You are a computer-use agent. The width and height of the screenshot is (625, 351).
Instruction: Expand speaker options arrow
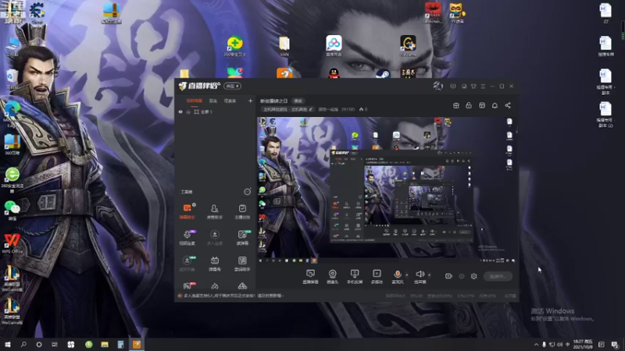click(429, 275)
